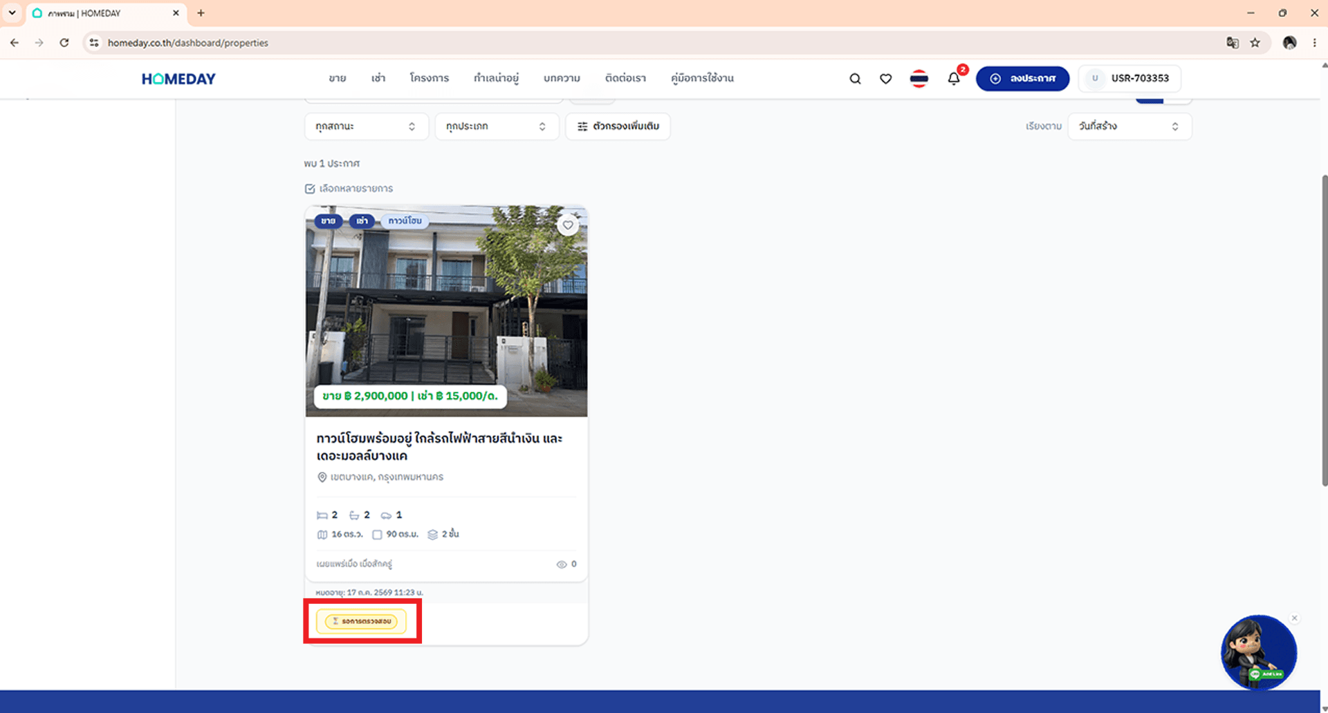The image size is (1328, 713).
Task: Open ทุกสถานะ status filter dropdown
Action: pos(366,126)
